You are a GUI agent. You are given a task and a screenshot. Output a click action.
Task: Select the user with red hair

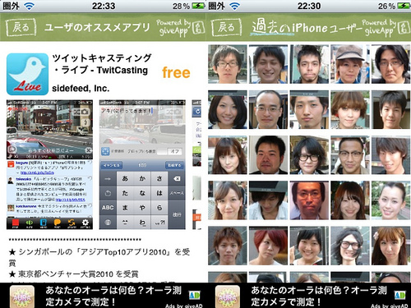point(268,246)
